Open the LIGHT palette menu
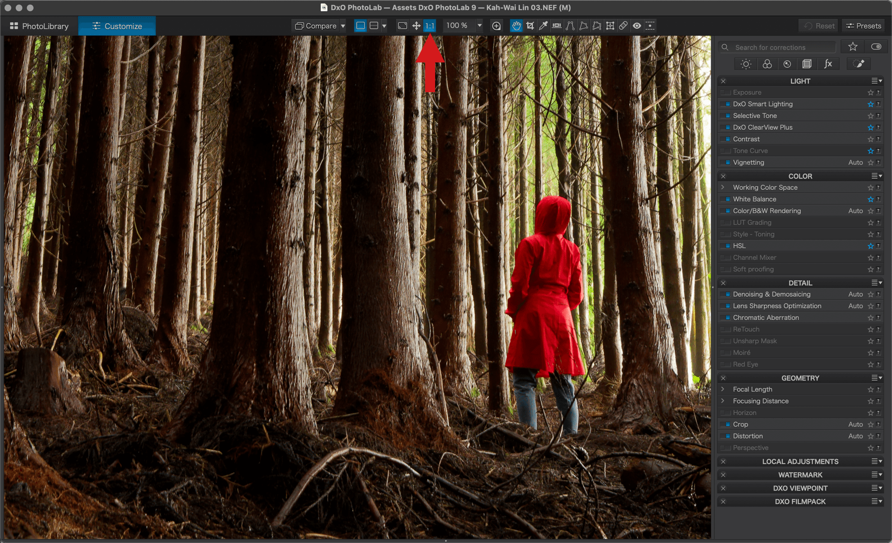This screenshot has height=543, width=892. click(x=877, y=81)
